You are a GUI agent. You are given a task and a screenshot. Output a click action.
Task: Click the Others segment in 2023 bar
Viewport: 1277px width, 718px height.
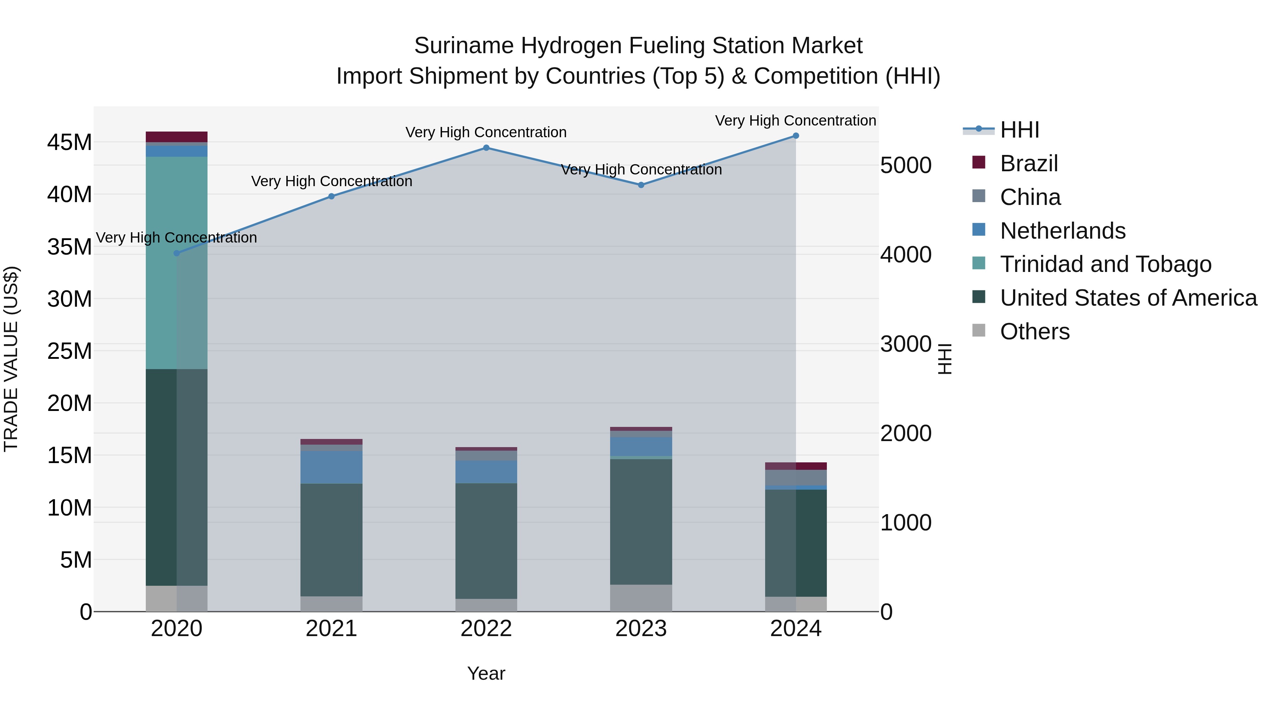641,598
